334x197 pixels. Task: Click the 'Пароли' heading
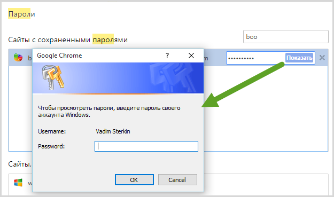21,14
